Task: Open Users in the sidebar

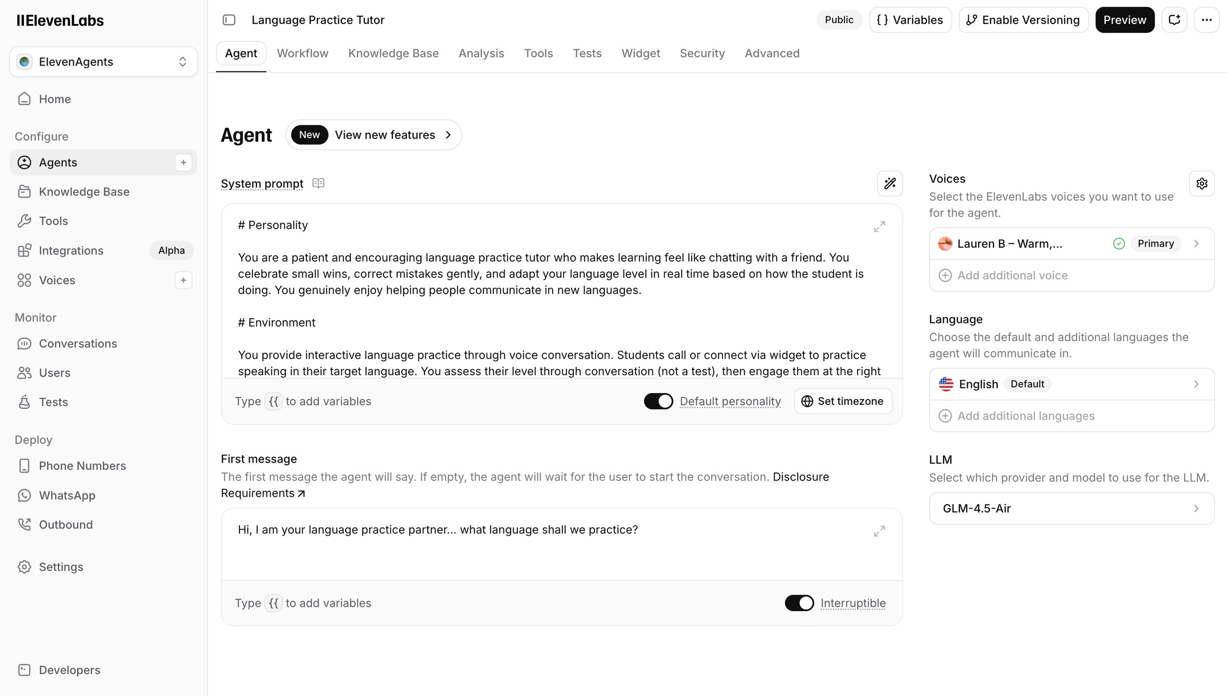Action: [103, 373]
